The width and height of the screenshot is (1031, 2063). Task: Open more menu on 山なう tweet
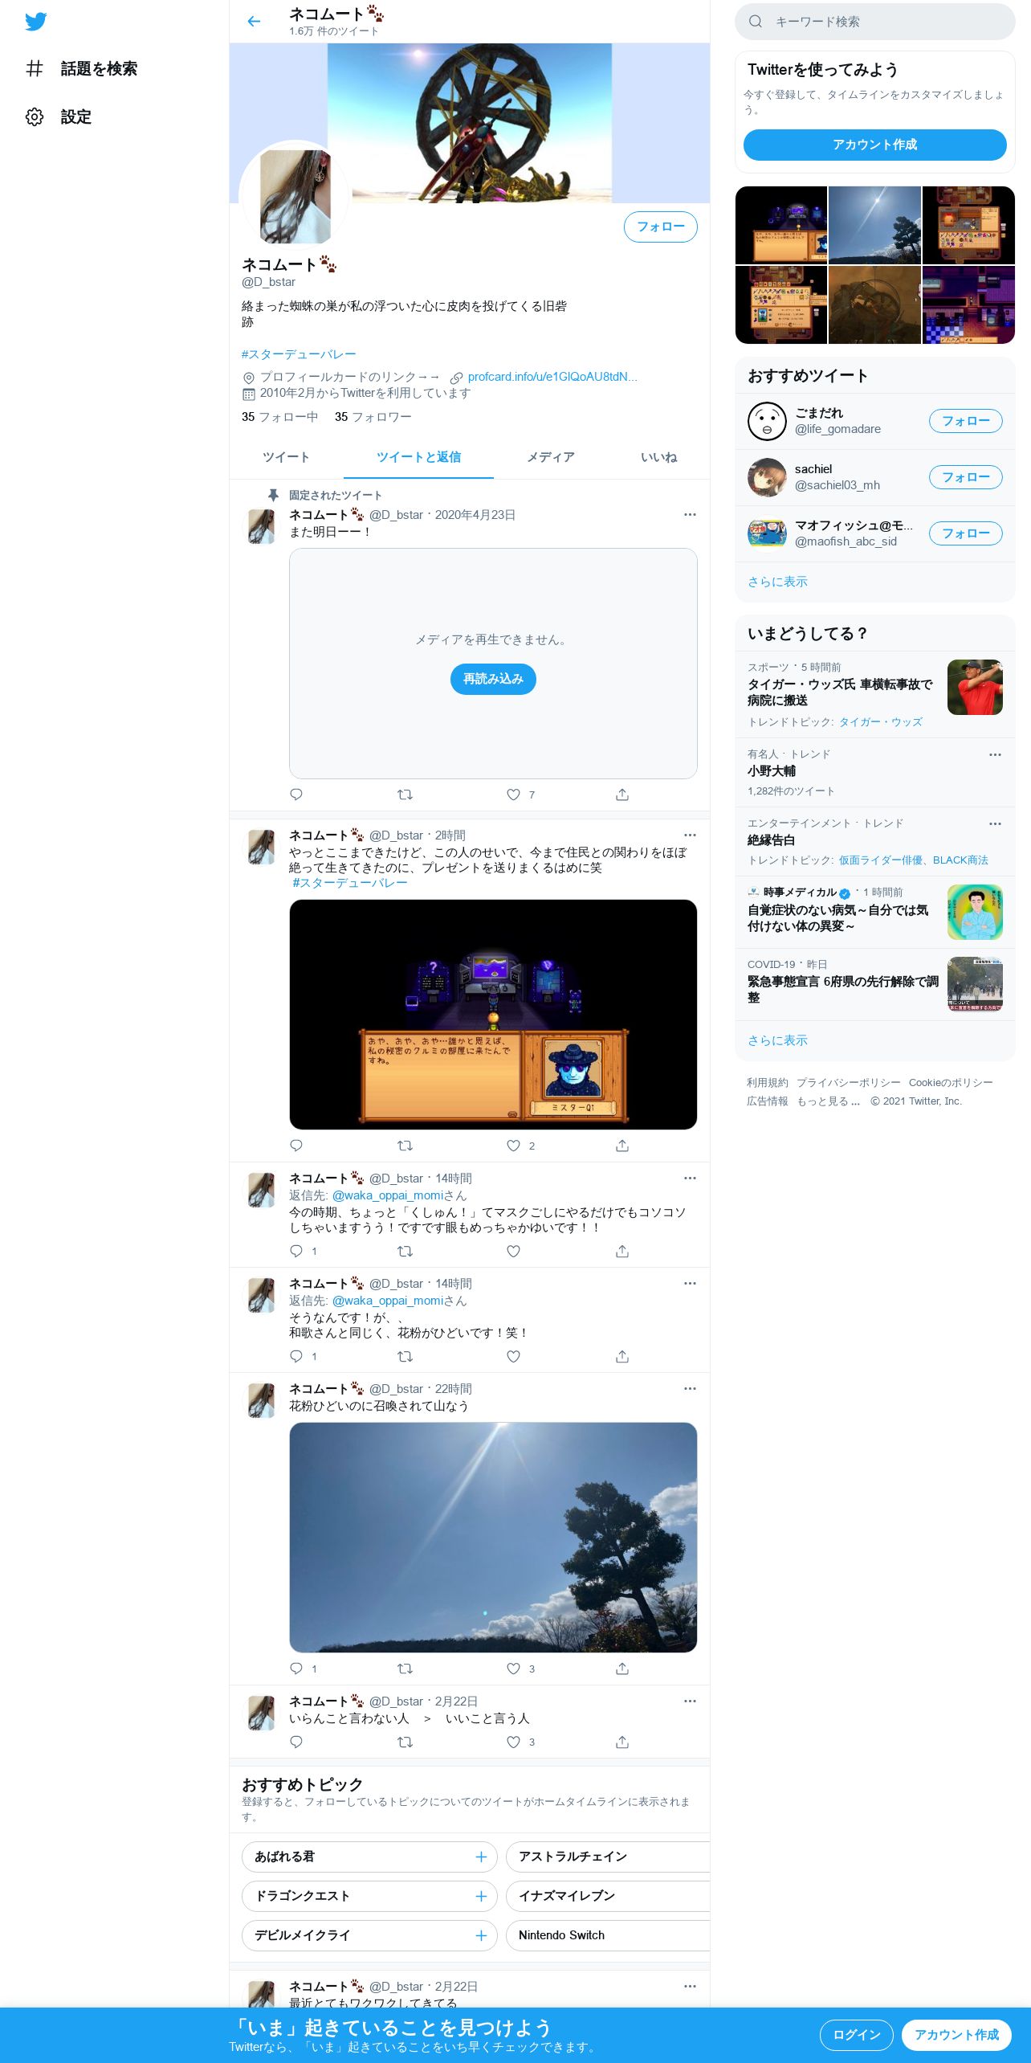click(x=690, y=1388)
